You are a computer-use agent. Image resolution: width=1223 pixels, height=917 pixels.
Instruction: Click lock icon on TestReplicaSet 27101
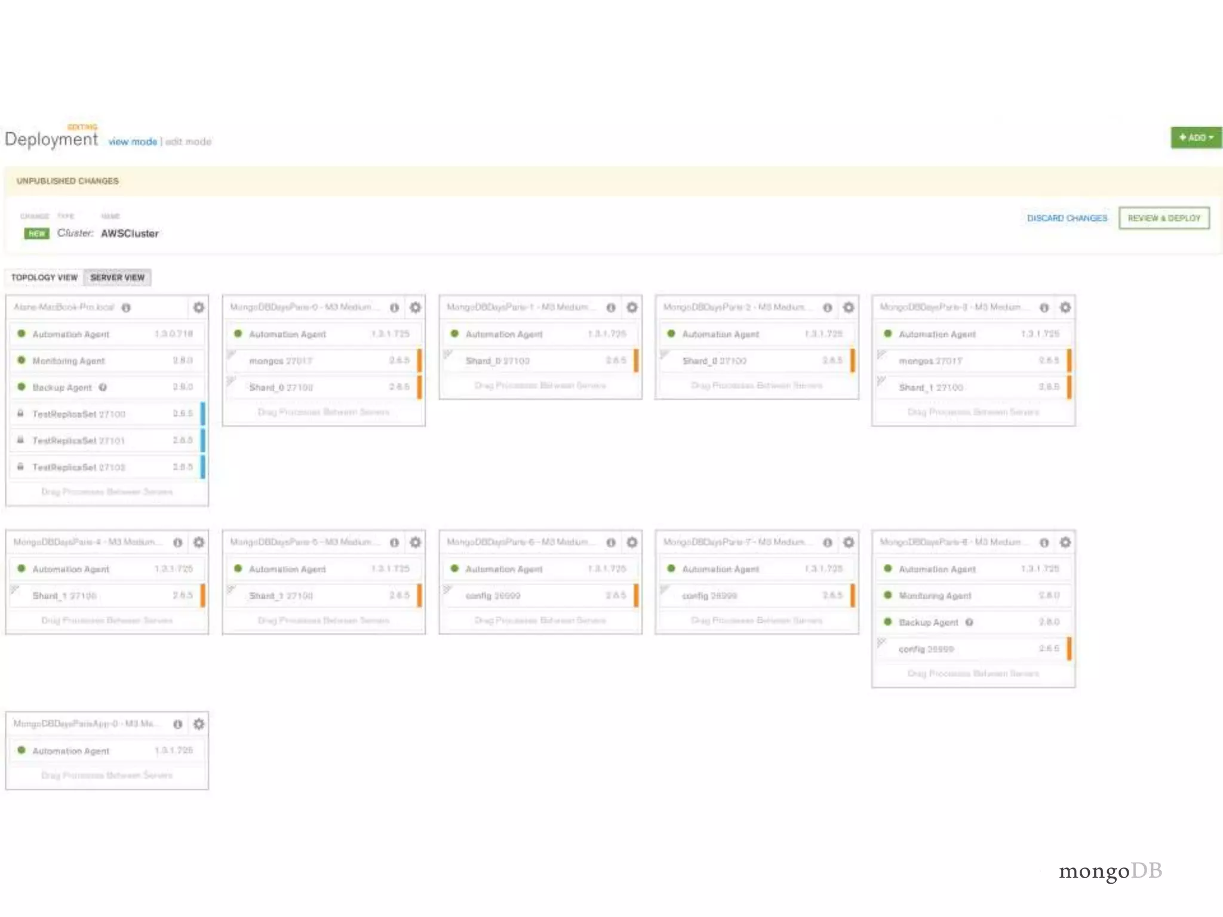click(20, 441)
